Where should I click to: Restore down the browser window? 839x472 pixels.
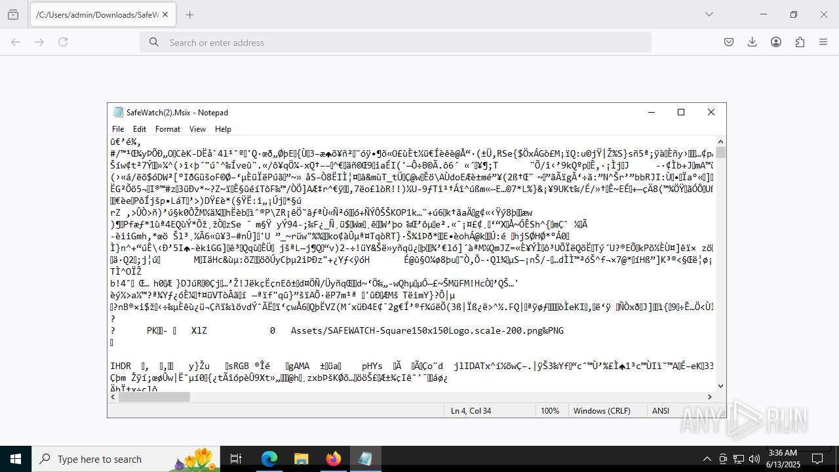pyautogui.click(x=794, y=14)
